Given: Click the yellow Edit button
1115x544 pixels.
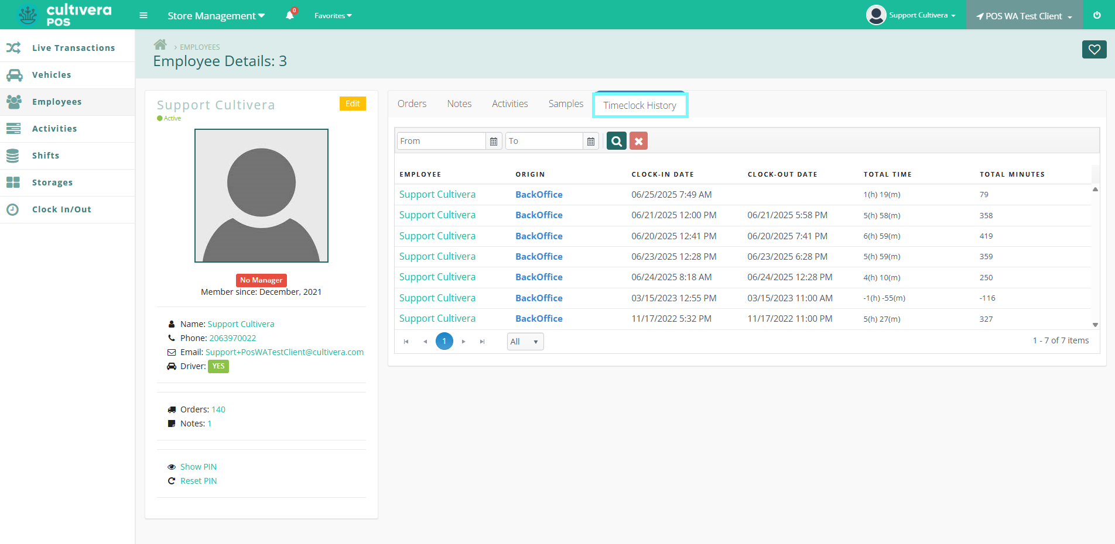Looking at the screenshot, I should [x=353, y=104].
